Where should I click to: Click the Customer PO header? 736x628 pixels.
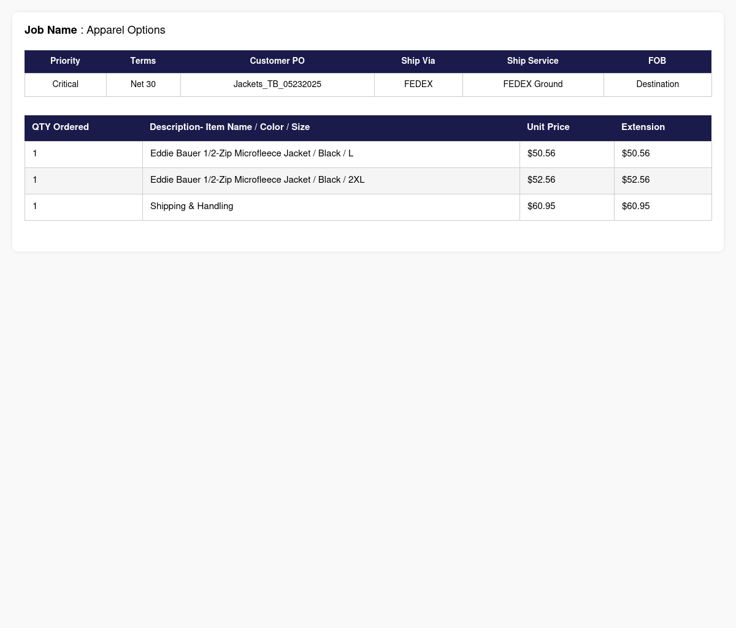point(277,61)
